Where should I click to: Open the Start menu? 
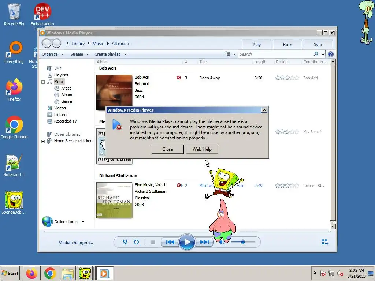(10, 273)
